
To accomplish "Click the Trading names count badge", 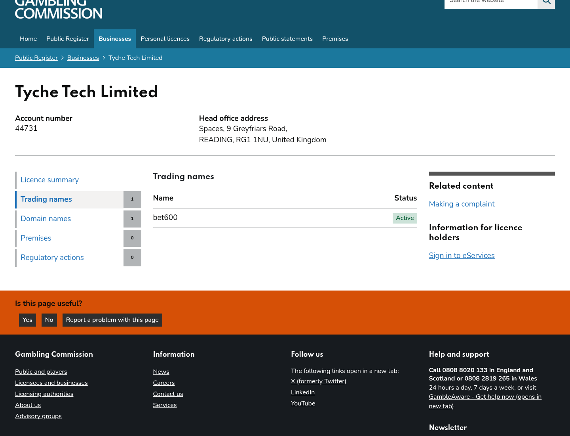I will click(x=132, y=199).
